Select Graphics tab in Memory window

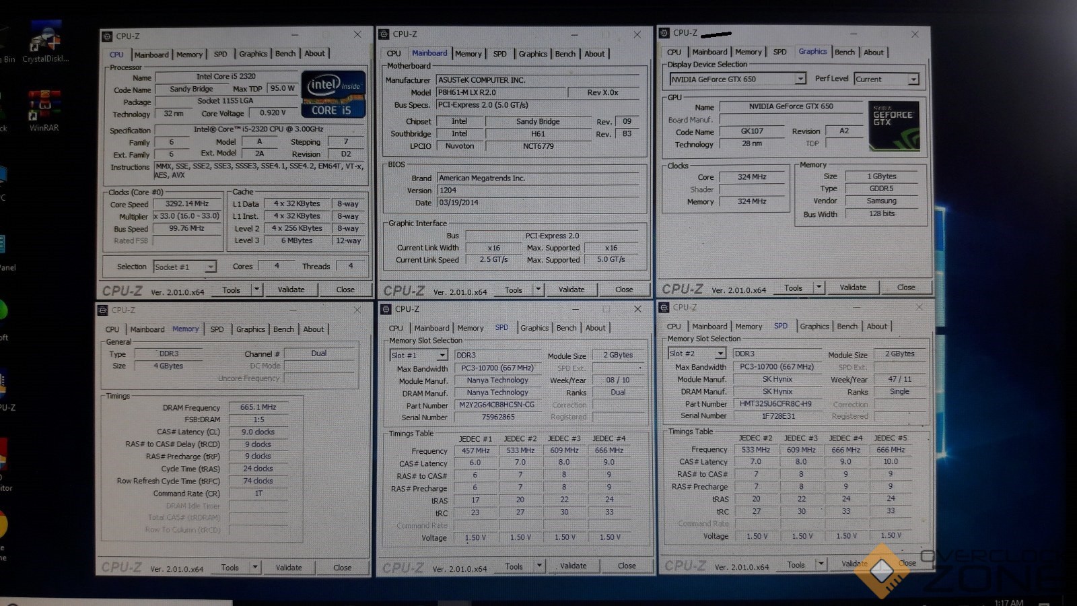pyautogui.click(x=250, y=329)
